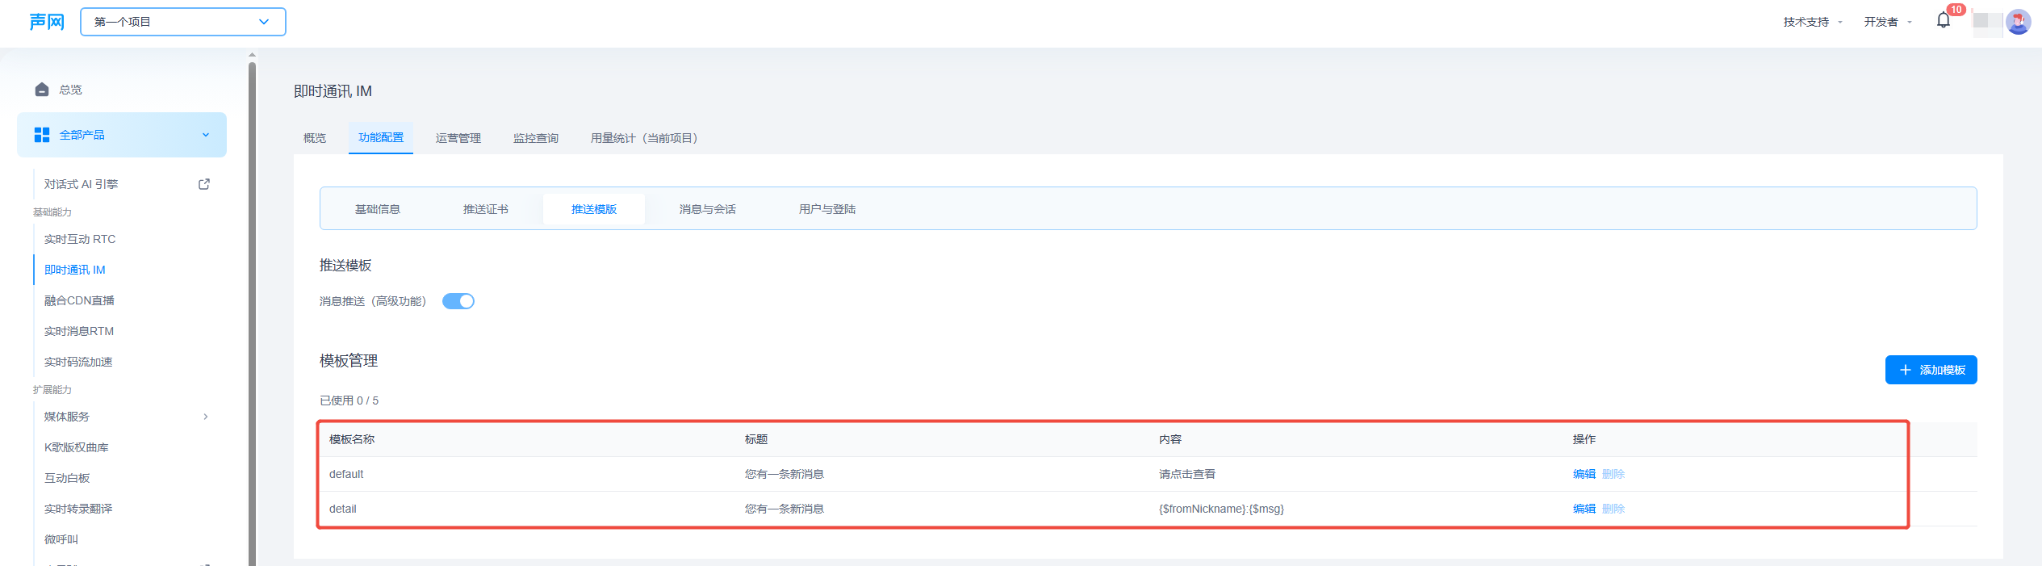Click the 添加模板 button

[1931, 370]
